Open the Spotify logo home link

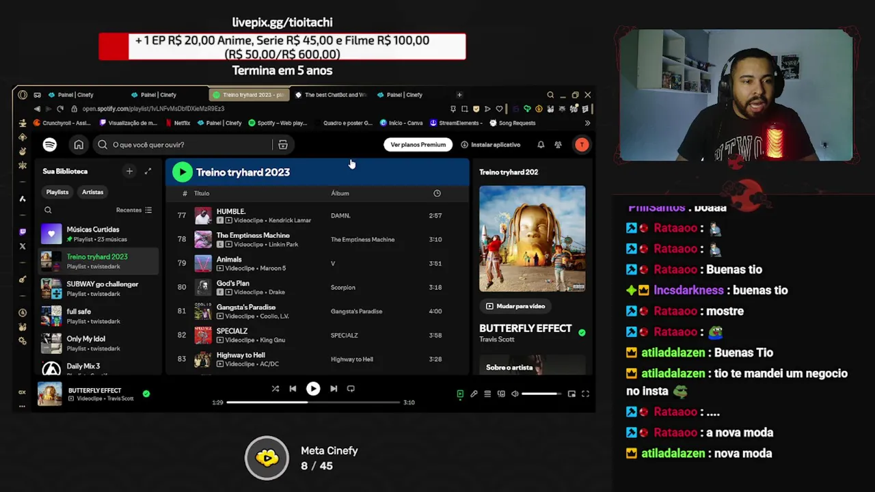49,145
